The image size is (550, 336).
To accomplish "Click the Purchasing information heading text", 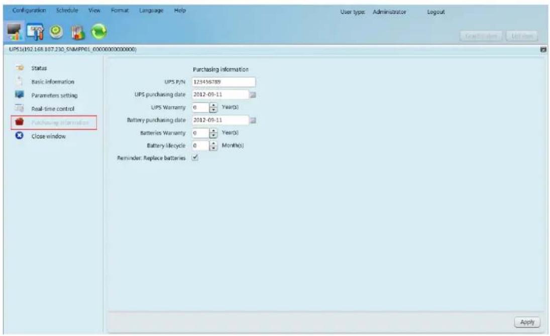I will 221,69.
